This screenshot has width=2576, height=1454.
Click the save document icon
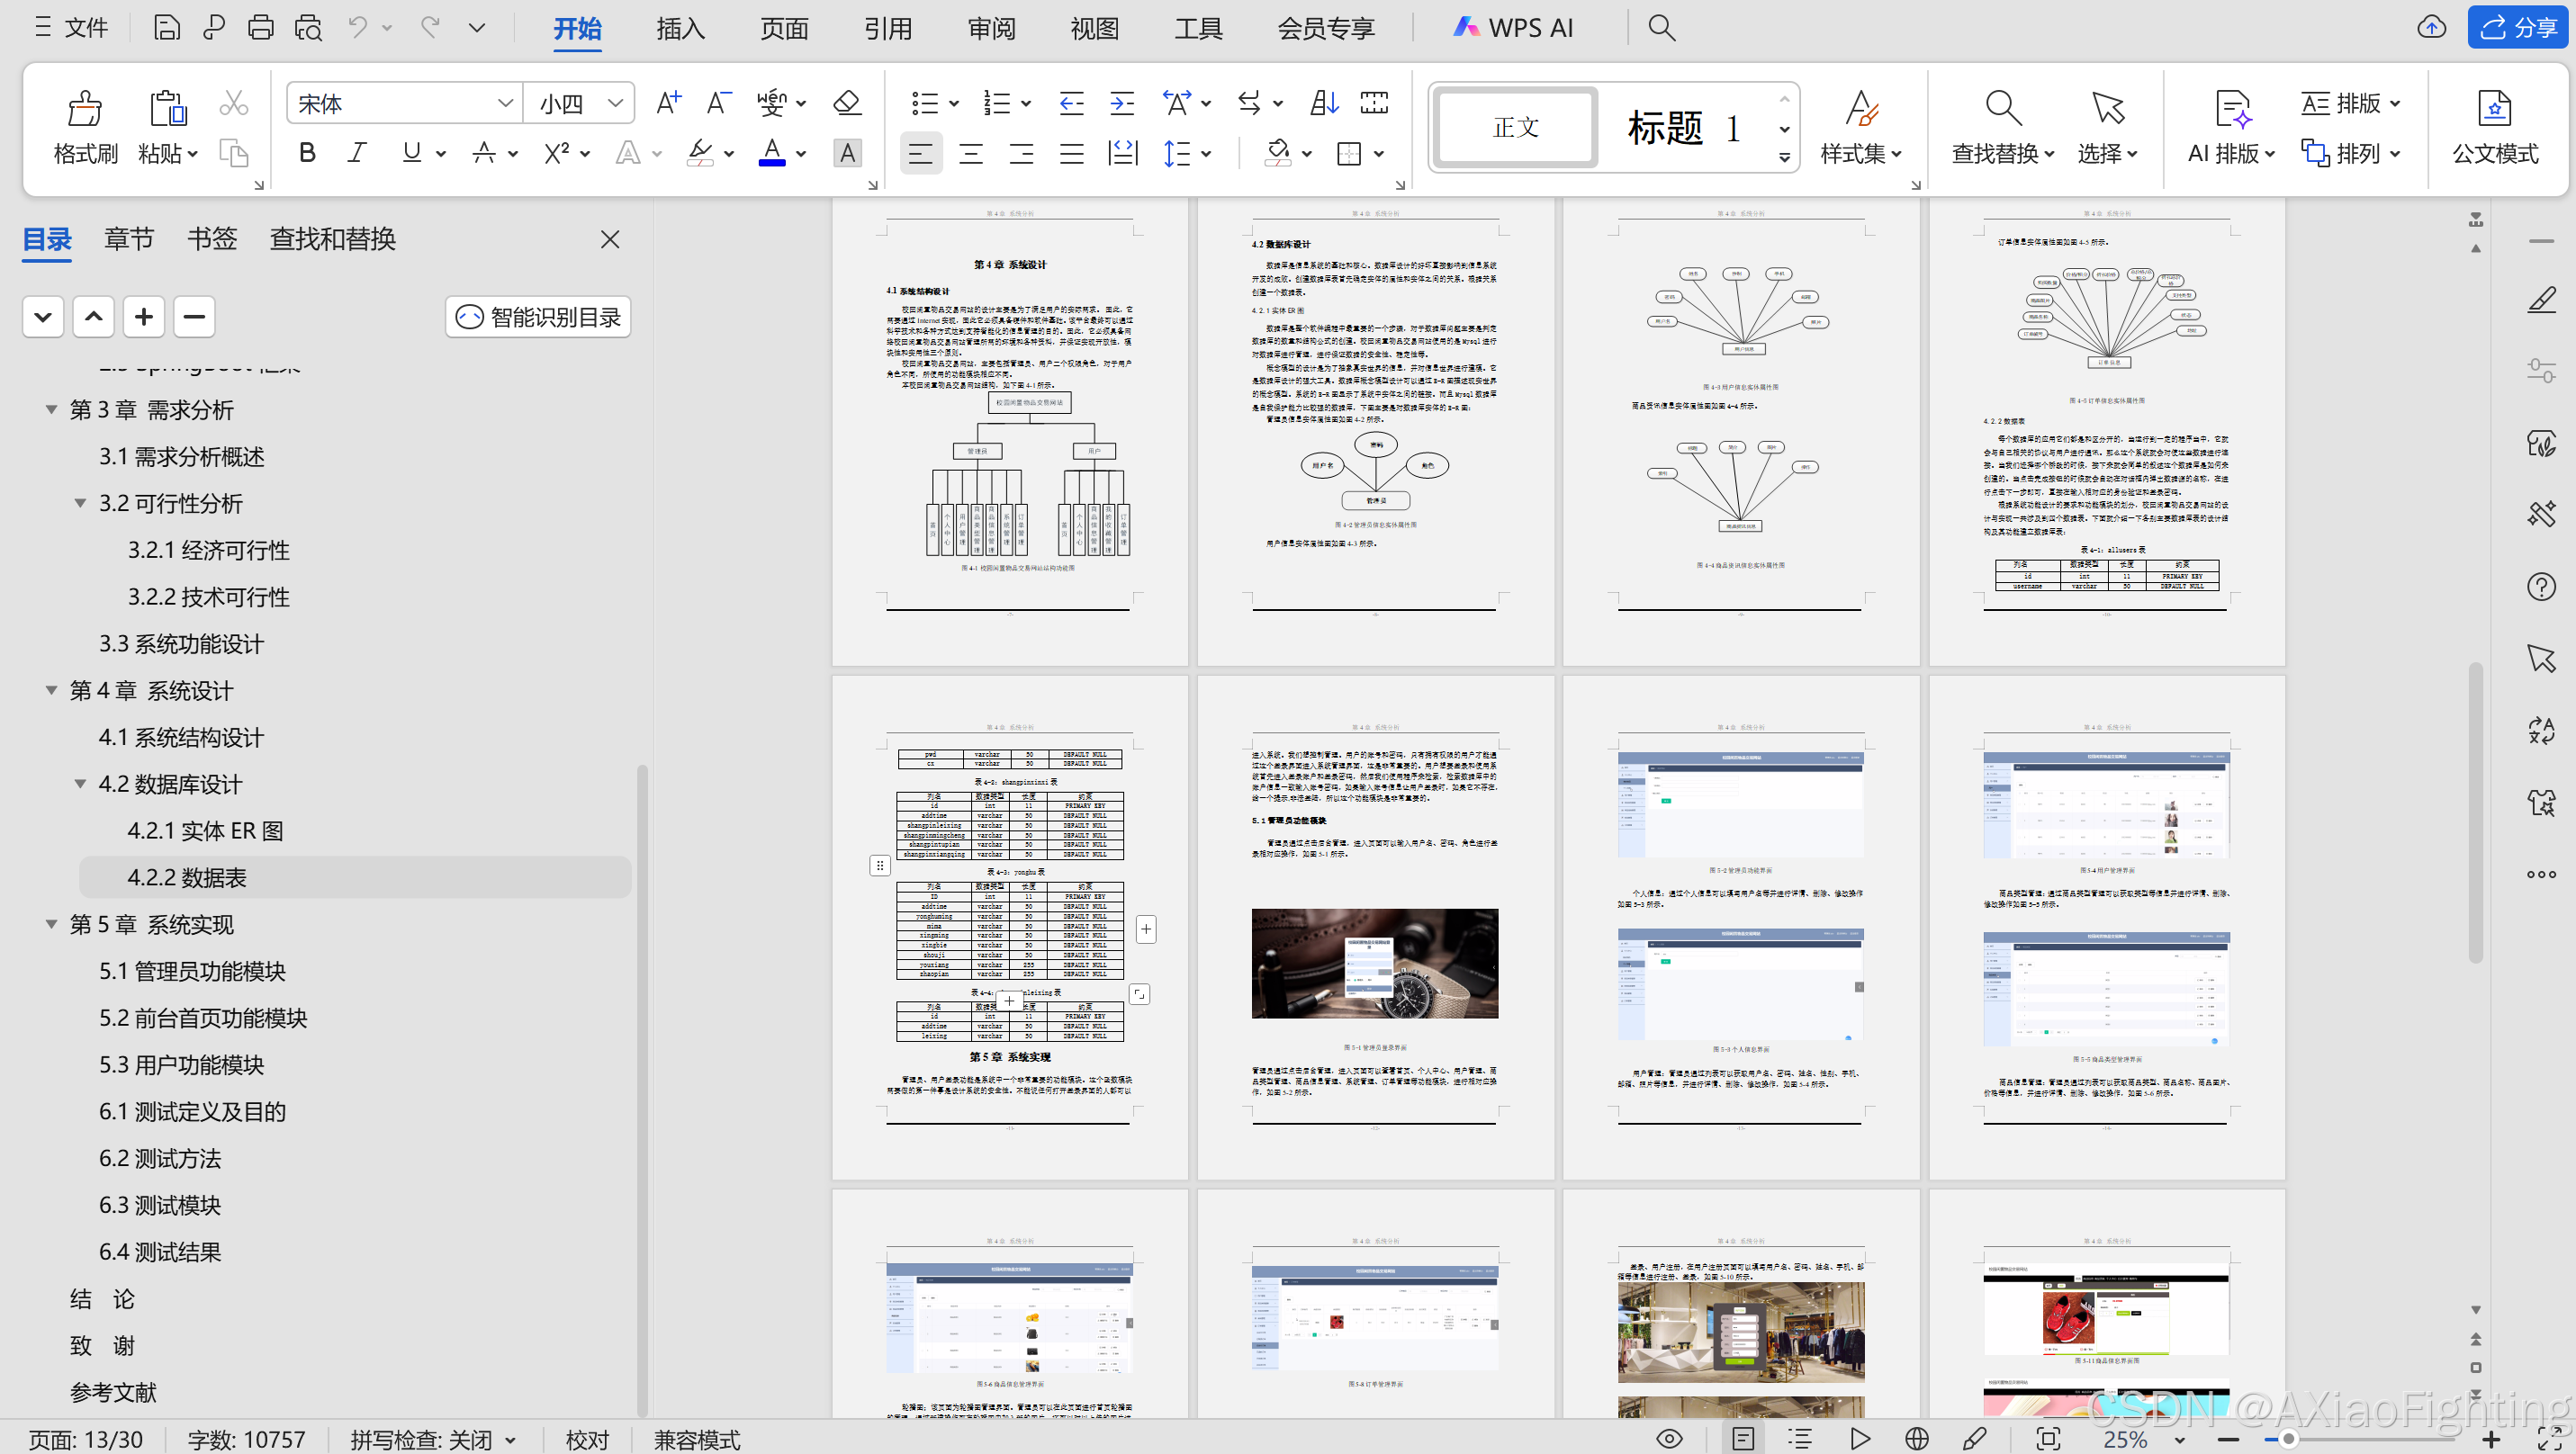click(x=167, y=27)
